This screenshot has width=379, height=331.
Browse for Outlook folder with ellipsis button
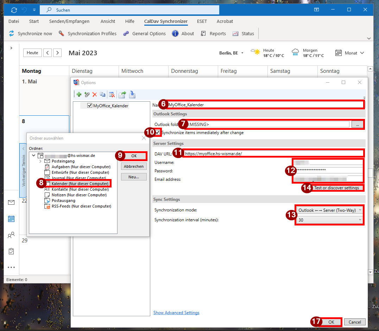(357, 125)
